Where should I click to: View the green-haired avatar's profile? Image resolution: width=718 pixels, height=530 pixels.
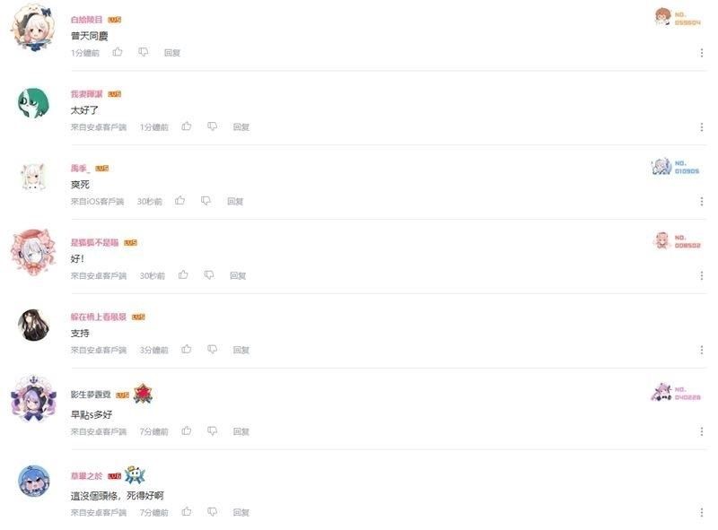(x=33, y=103)
